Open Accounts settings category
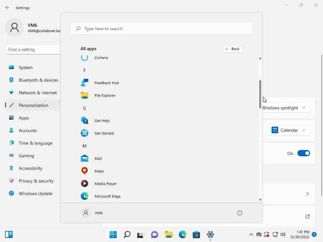This screenshot has height=242, width=323. pyautogui.click(x=33, y=130)
